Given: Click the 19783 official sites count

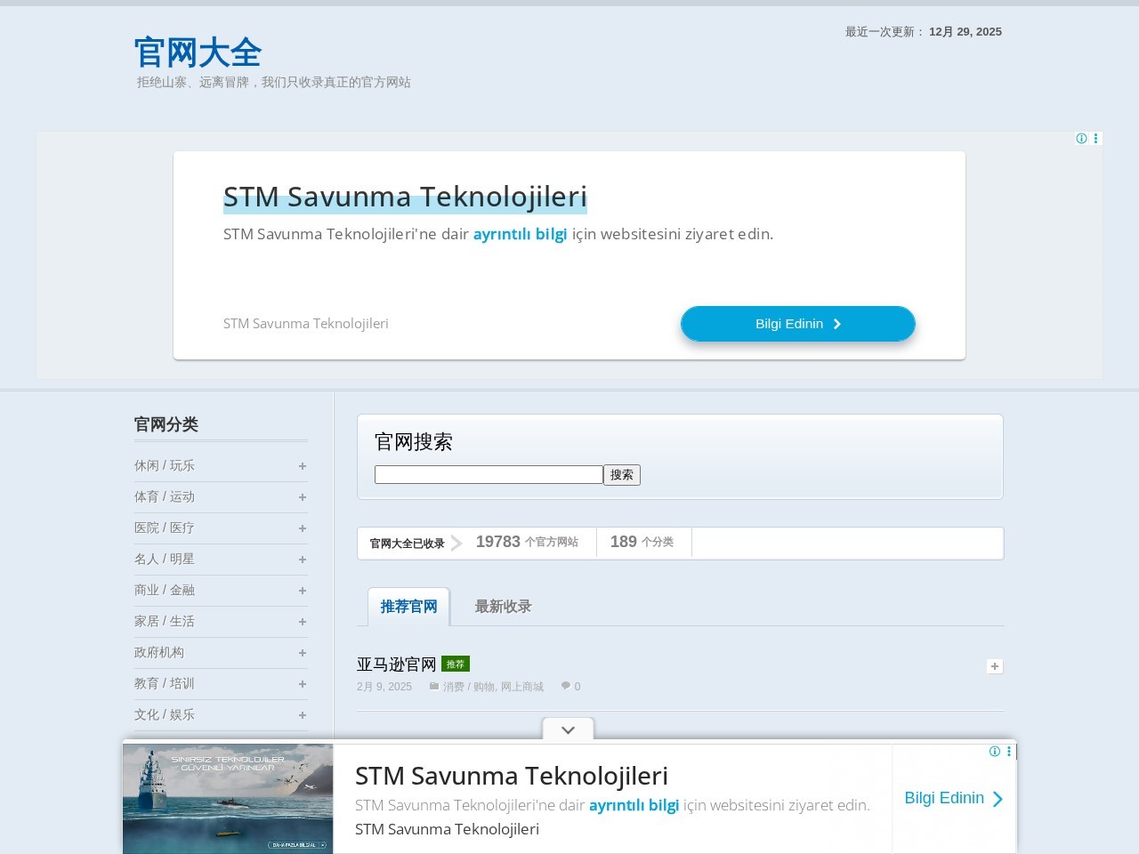Looking at the screenshot, I should pos(498,542).
